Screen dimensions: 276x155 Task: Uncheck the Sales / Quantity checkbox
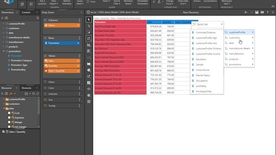pos(3,132)
